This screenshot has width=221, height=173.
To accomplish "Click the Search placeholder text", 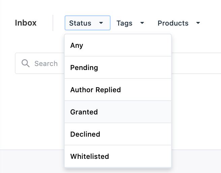I will point(46,64).
